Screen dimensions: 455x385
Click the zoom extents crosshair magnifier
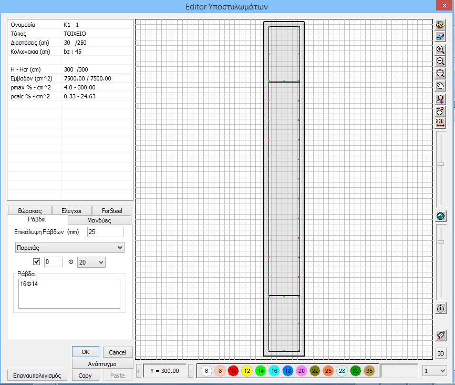(x=440, y=73)
